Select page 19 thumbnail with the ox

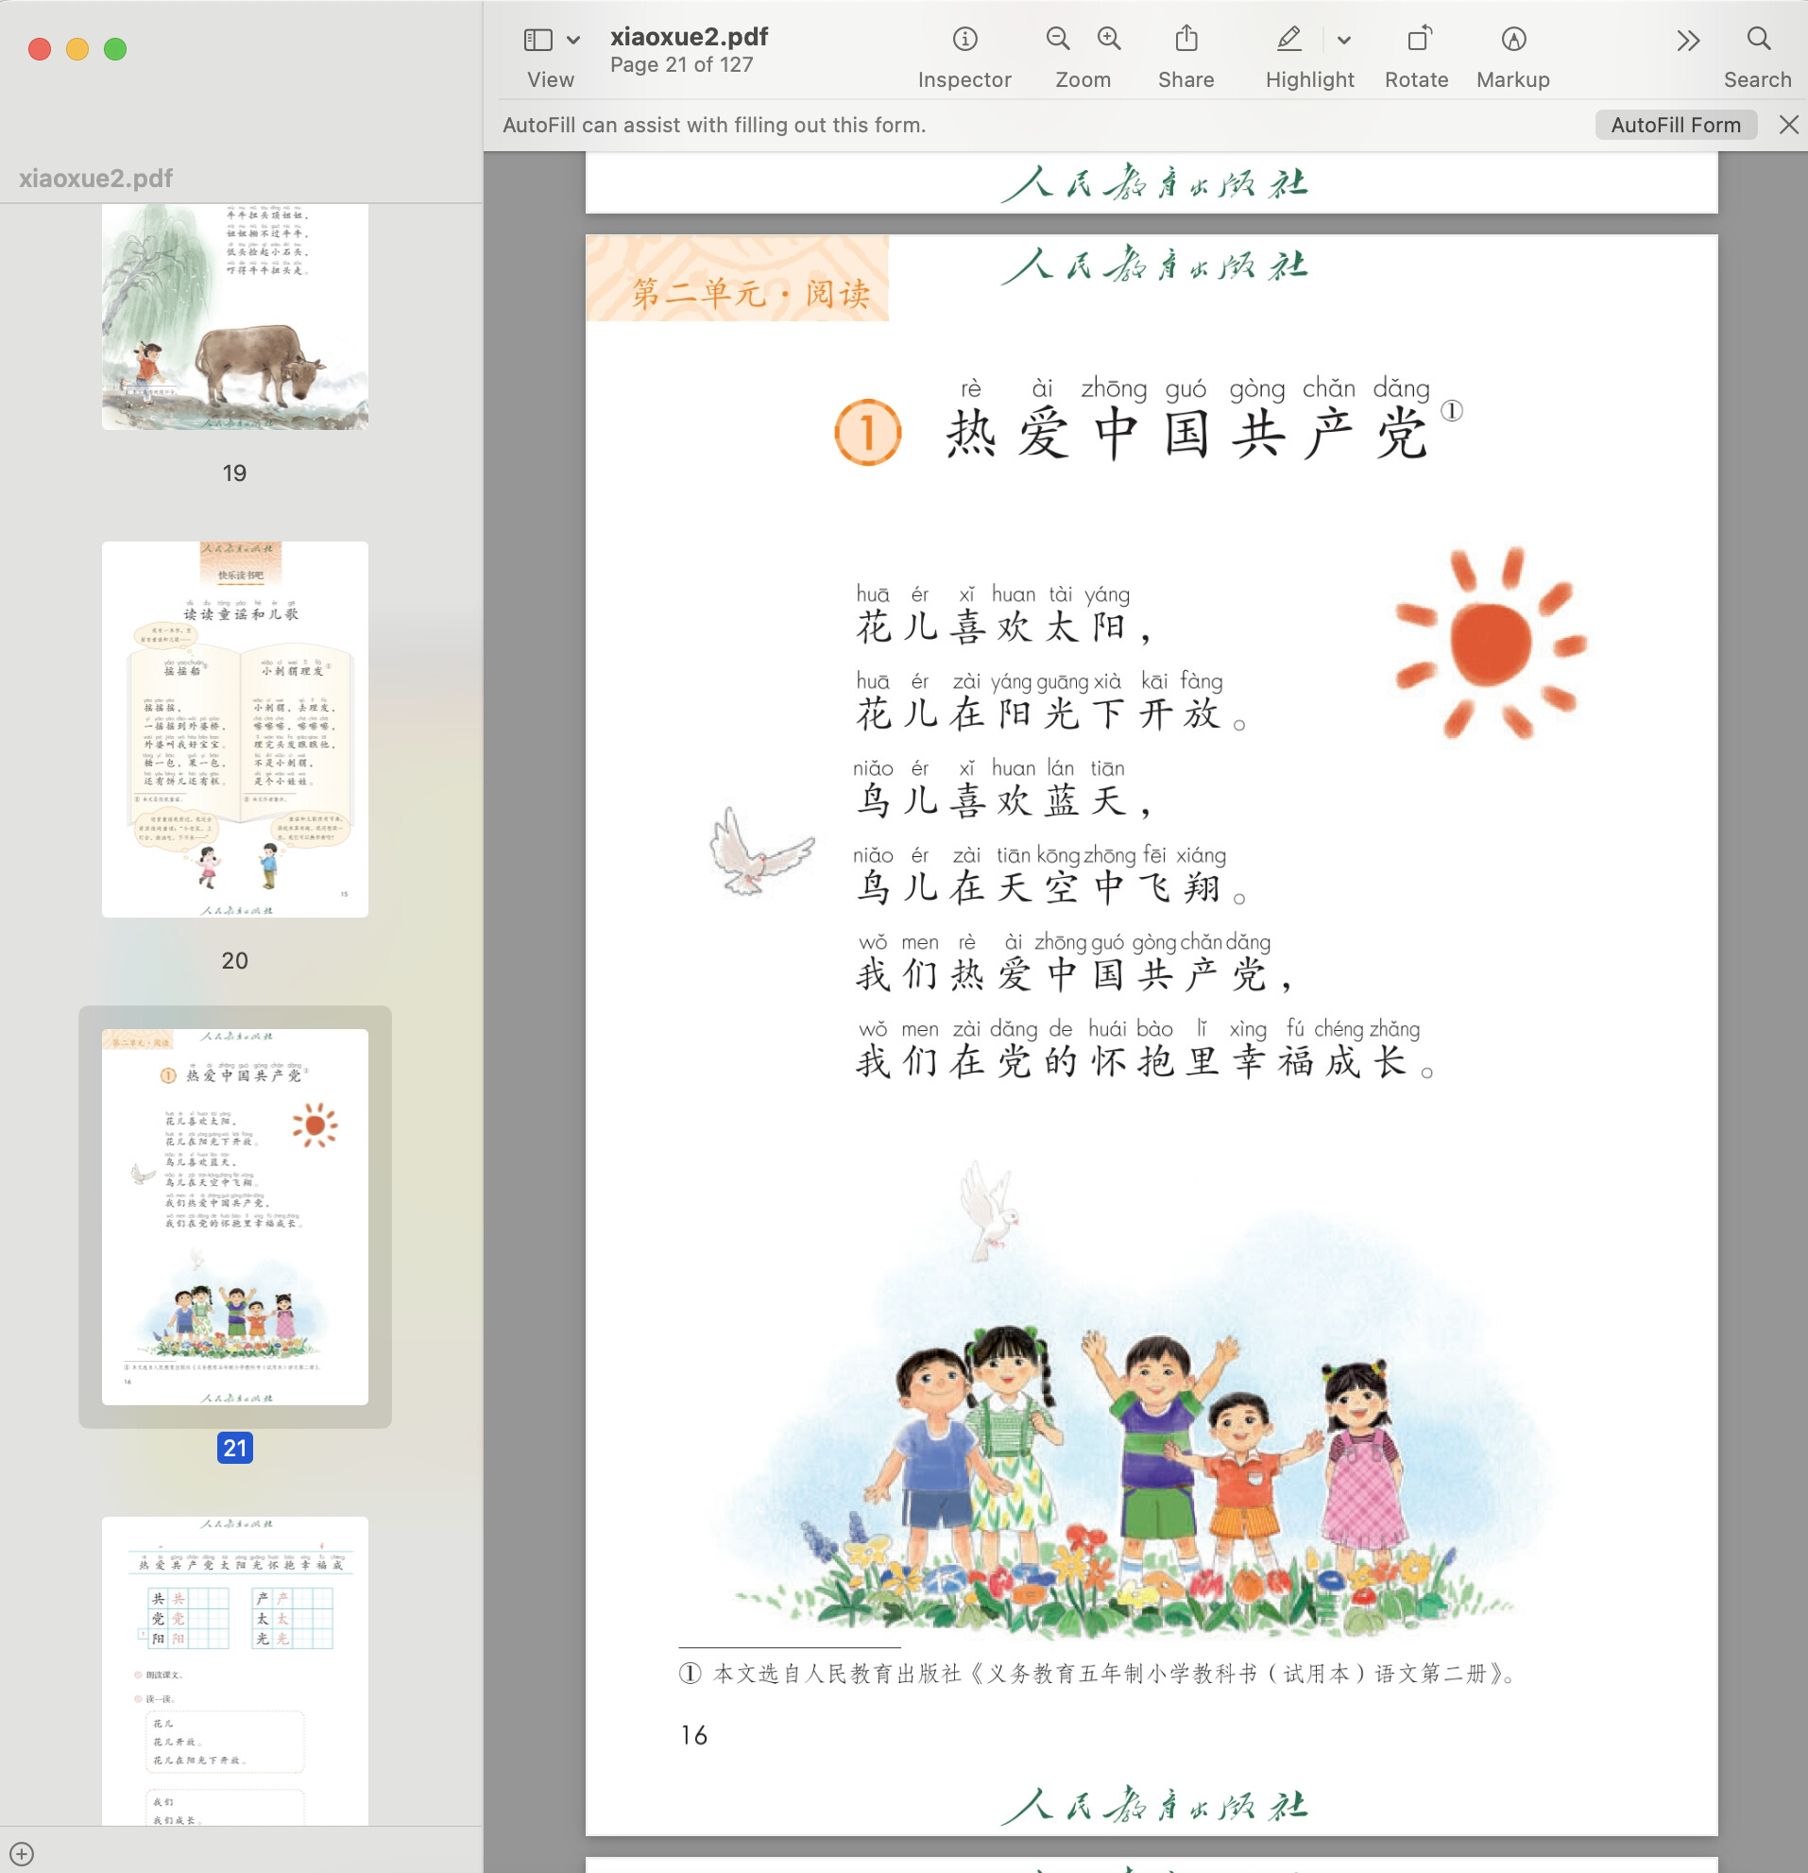coord(235,317)
